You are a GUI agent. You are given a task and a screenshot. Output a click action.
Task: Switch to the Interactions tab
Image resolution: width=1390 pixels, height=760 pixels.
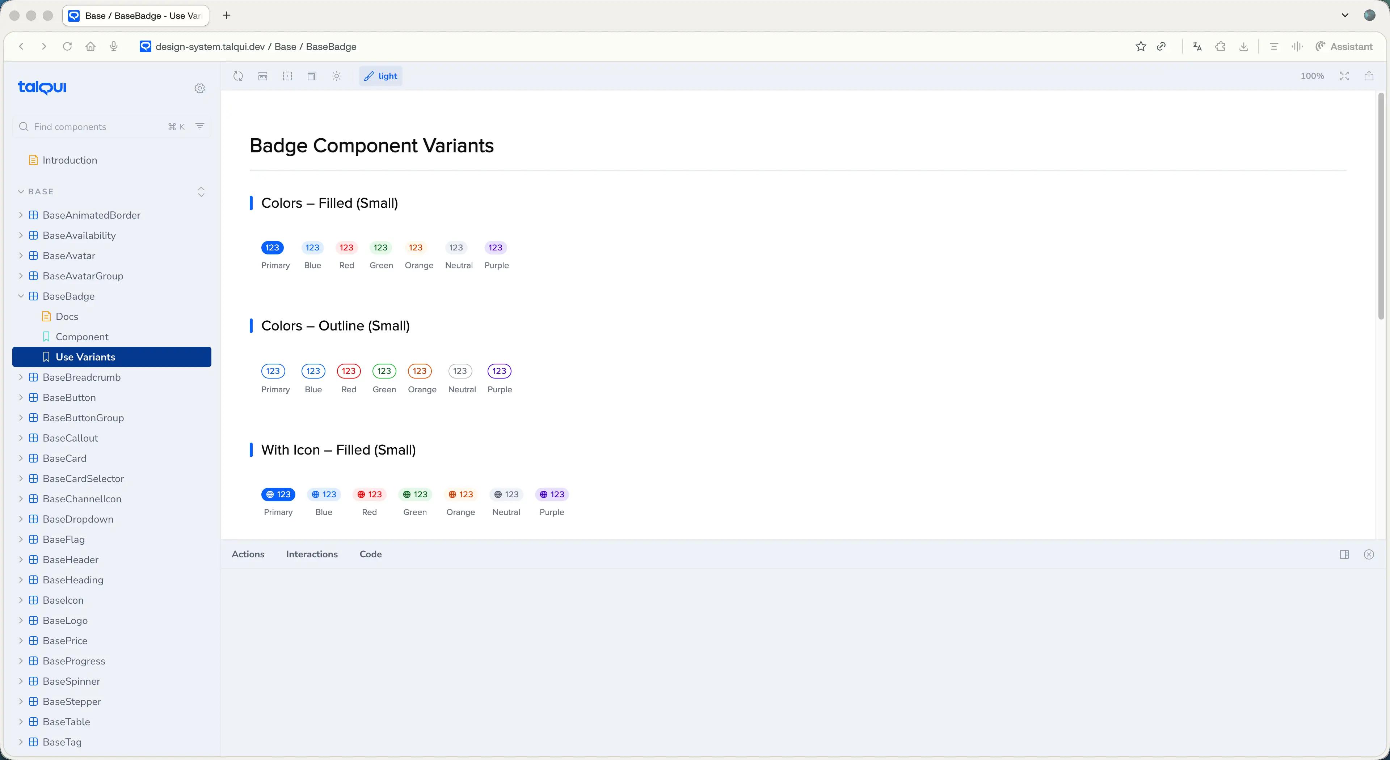(312, 554)
